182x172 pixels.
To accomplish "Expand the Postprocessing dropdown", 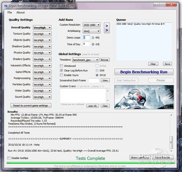I will pos(42,79).
